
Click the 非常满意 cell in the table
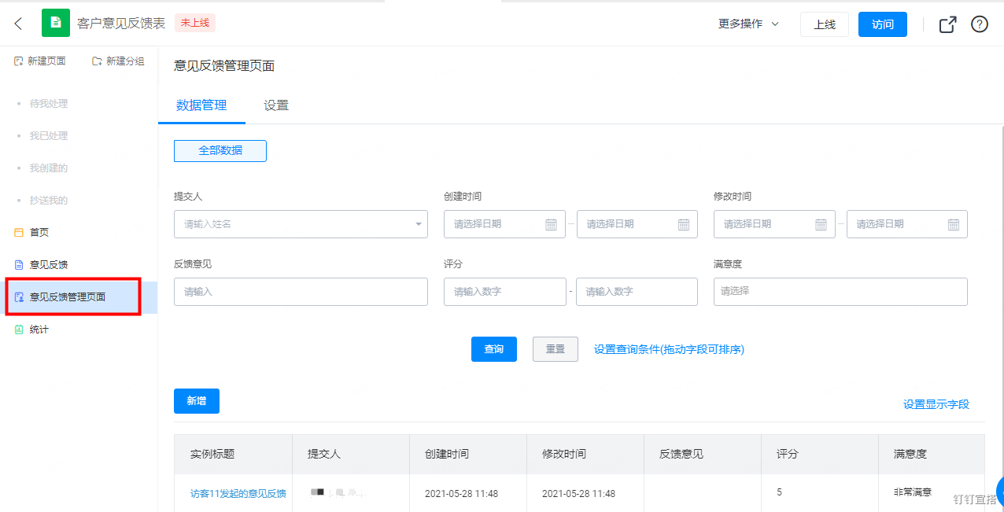[913, 492]
